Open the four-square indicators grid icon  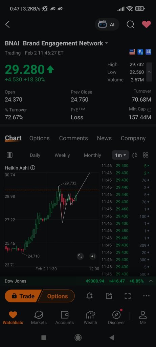pyautogui.click(x=146, y=155)
